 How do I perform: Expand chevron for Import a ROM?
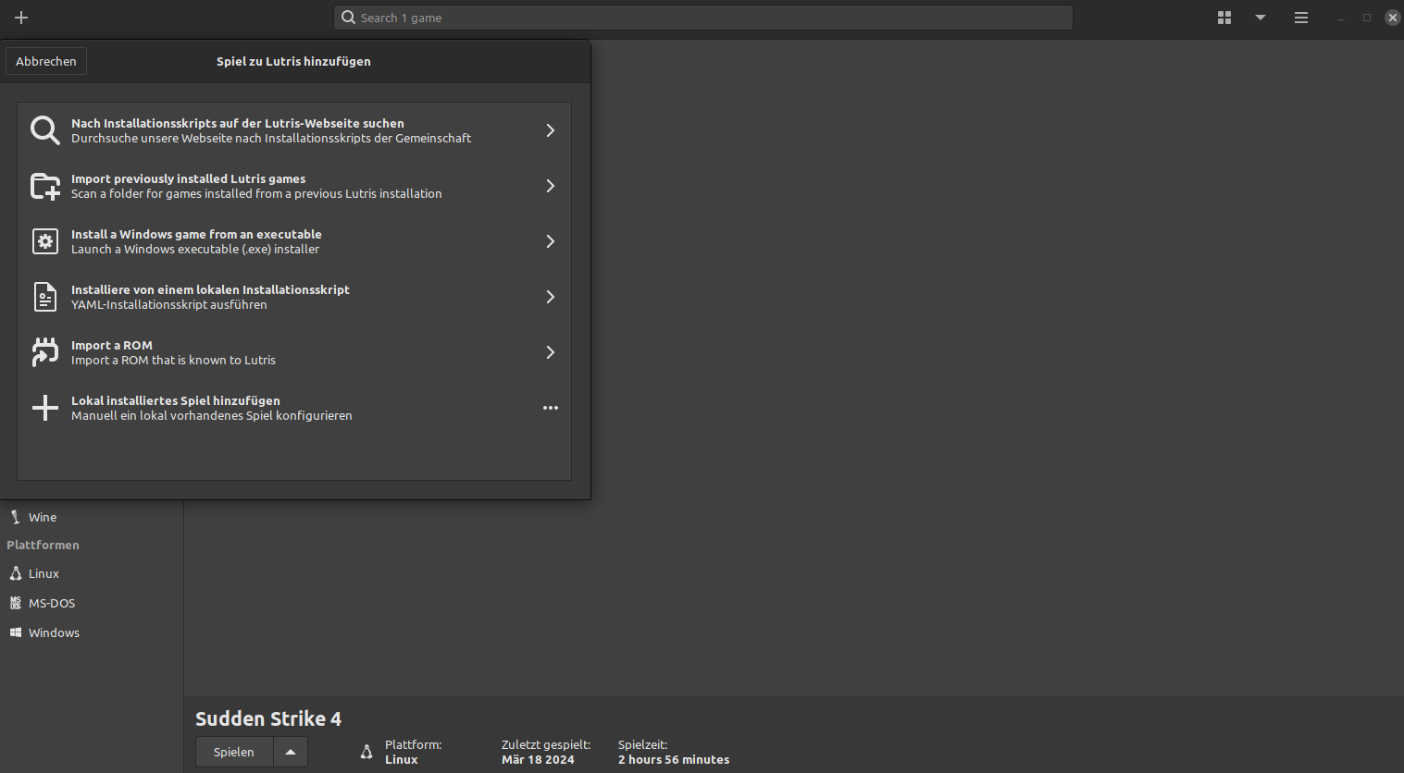pos(550,352)
